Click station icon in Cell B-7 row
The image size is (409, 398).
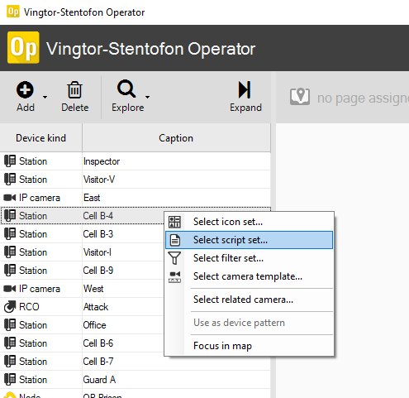(10, 362)
